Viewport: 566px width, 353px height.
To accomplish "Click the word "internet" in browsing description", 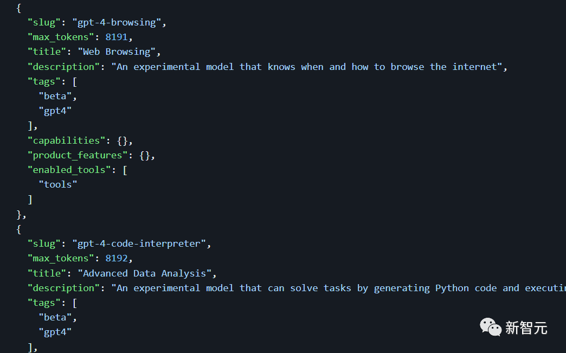I will coord(474,67).
